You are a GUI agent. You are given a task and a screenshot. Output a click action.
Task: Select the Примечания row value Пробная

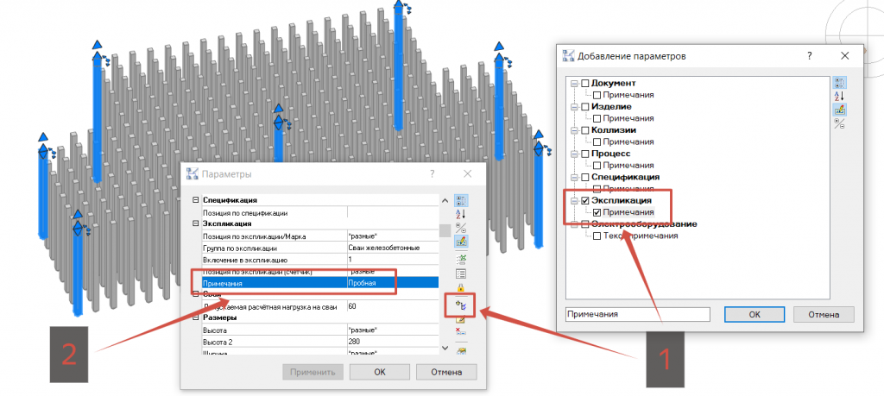[393, 283]
